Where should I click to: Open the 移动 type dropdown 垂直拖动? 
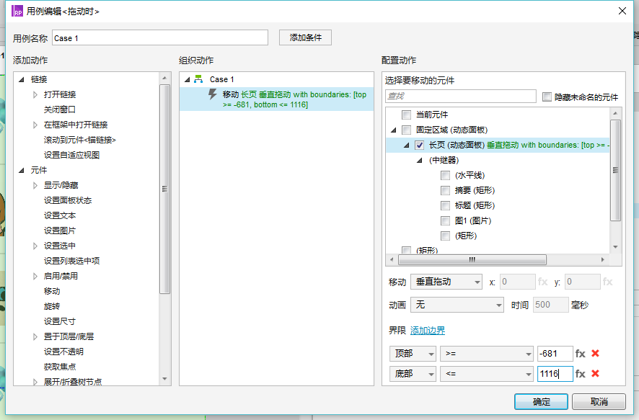446,282
